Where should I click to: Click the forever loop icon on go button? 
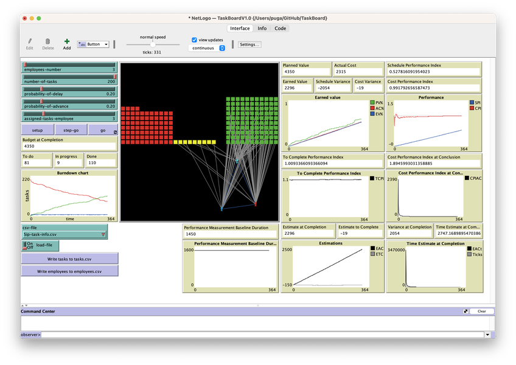tap(115, 132)
